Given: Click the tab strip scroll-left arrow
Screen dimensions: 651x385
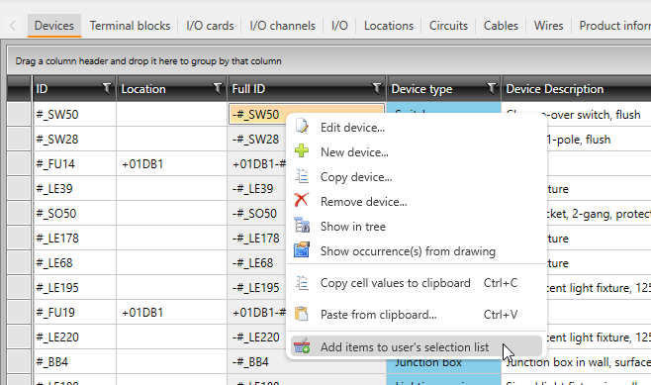Looking at the screenshot, I should click(x=13, y=26).
